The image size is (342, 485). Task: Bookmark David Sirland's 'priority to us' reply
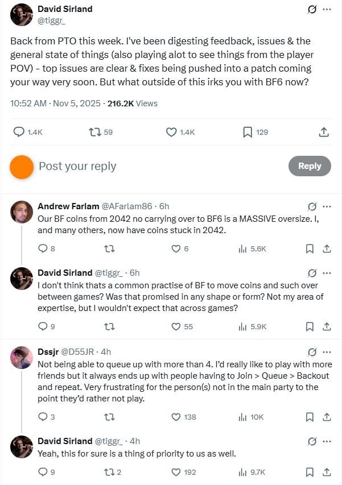310,472
